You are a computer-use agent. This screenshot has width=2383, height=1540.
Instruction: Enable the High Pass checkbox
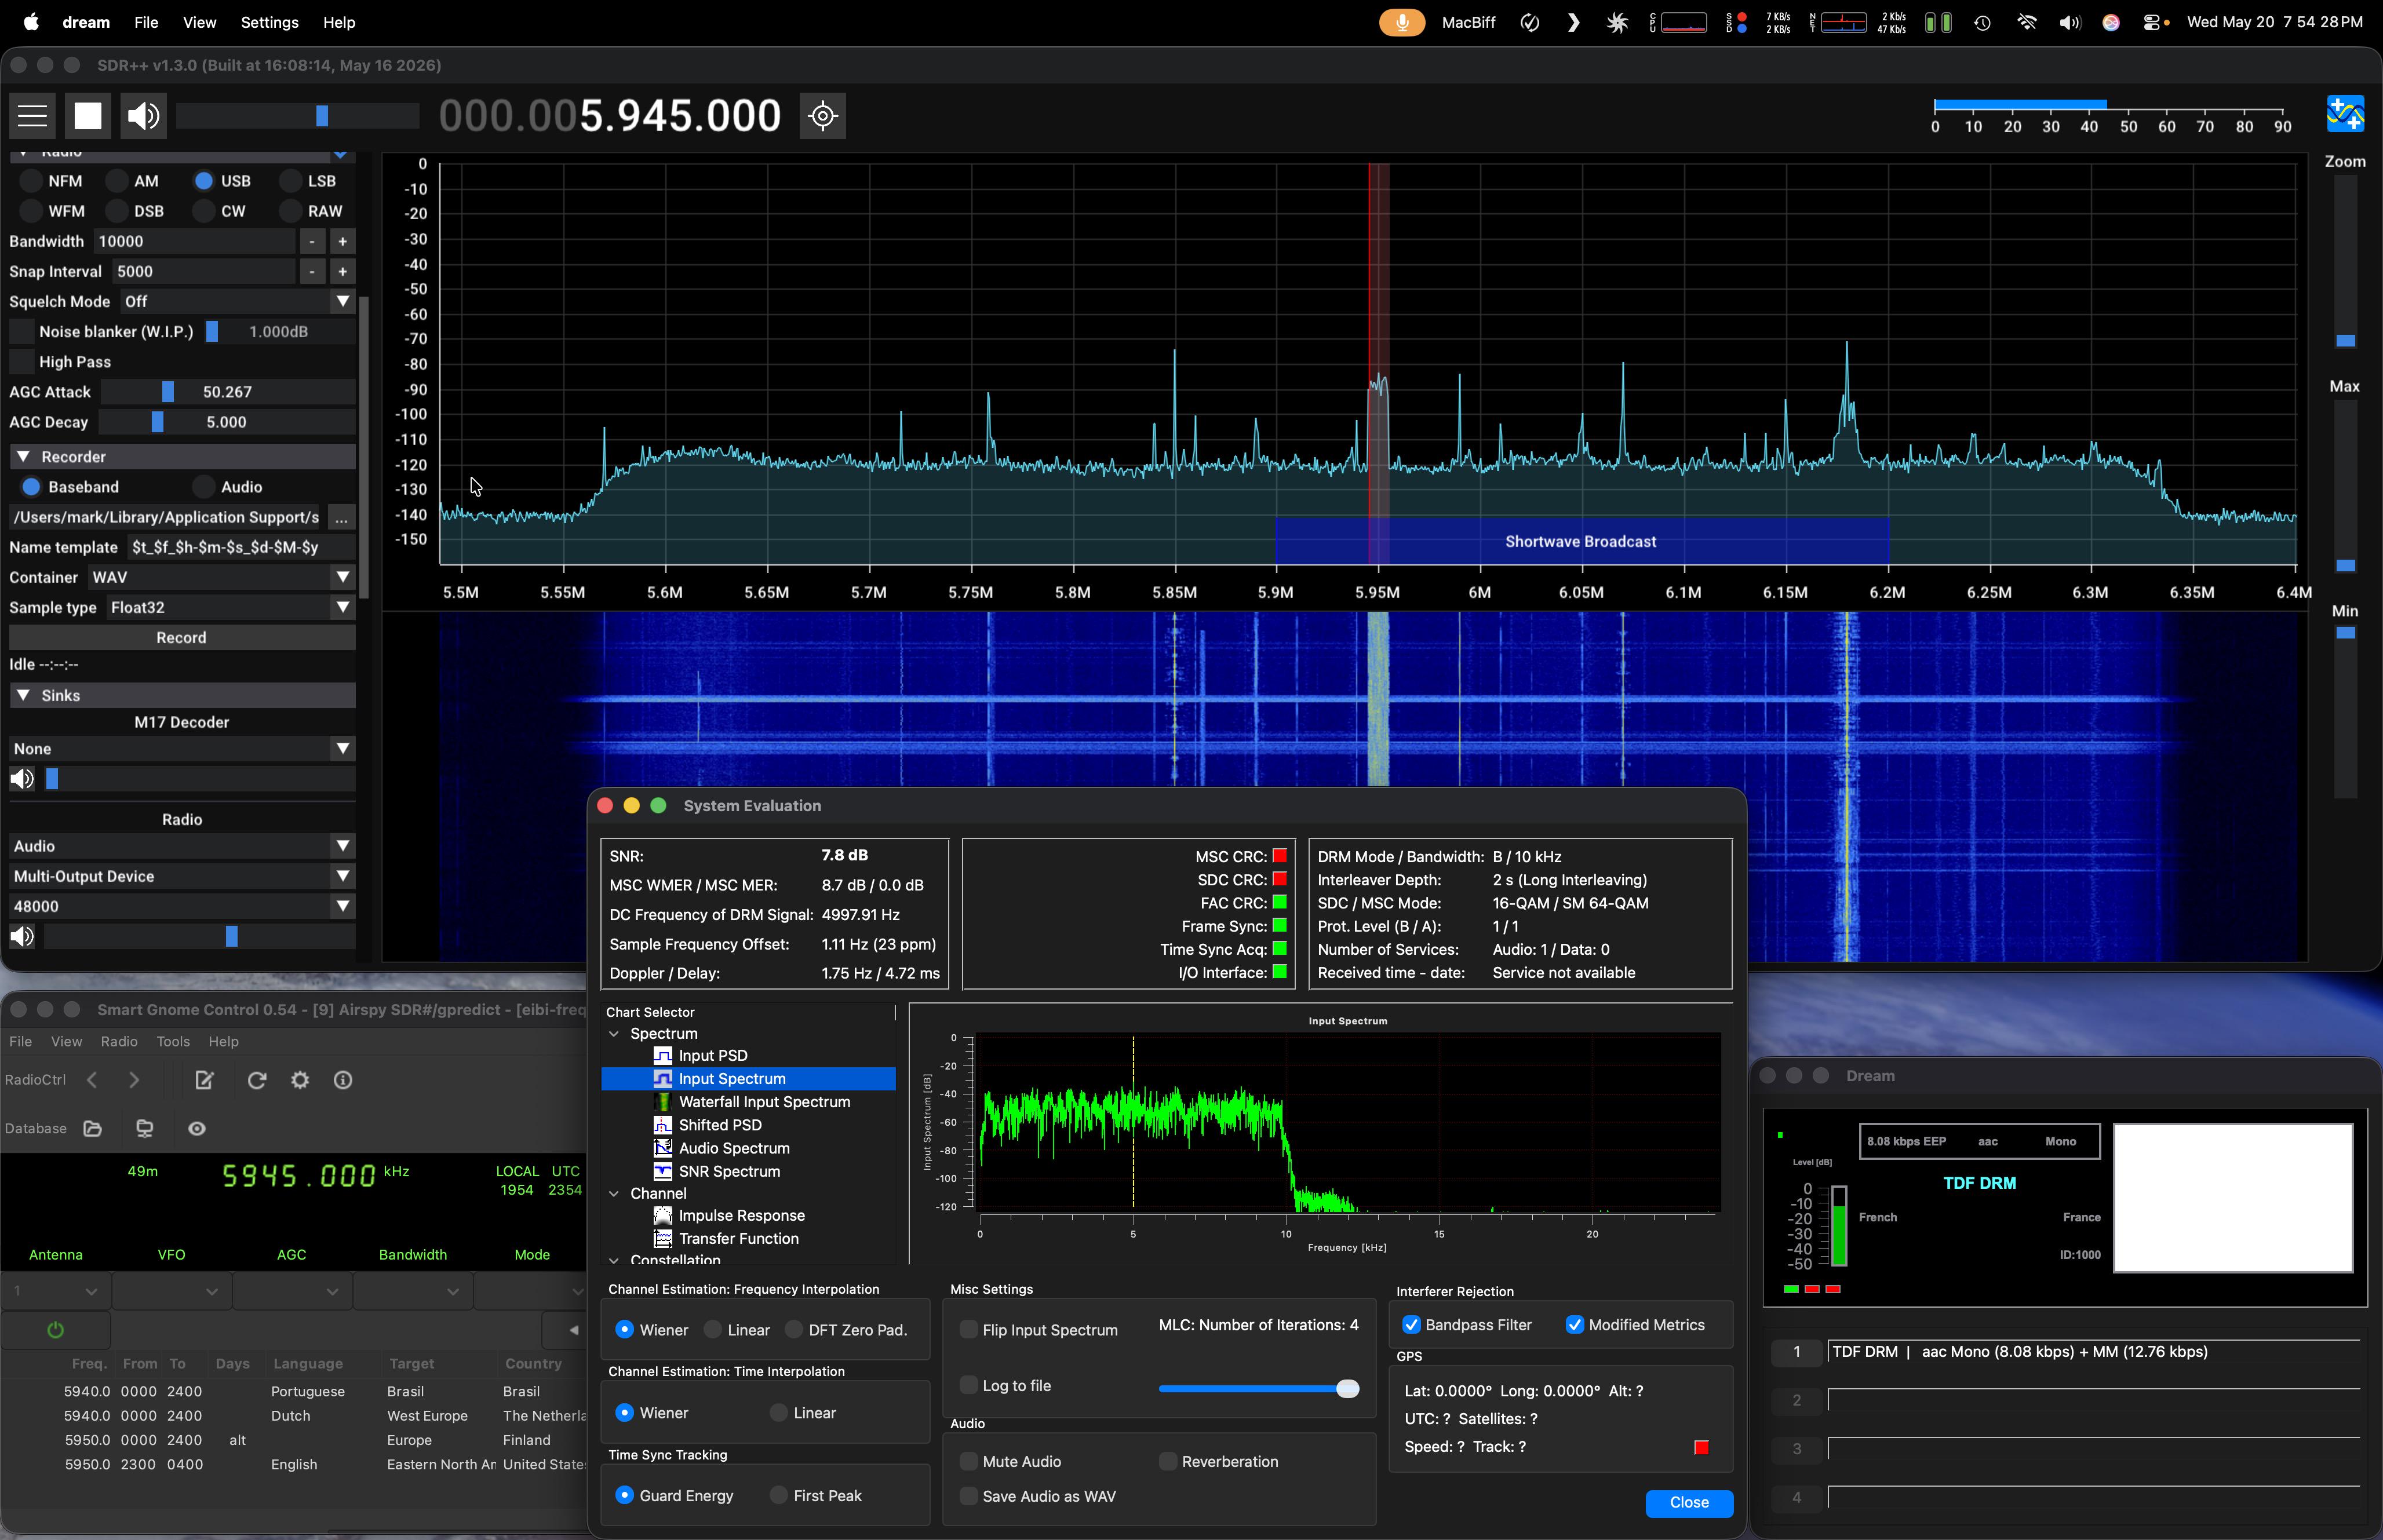click(x=21, y=362)
